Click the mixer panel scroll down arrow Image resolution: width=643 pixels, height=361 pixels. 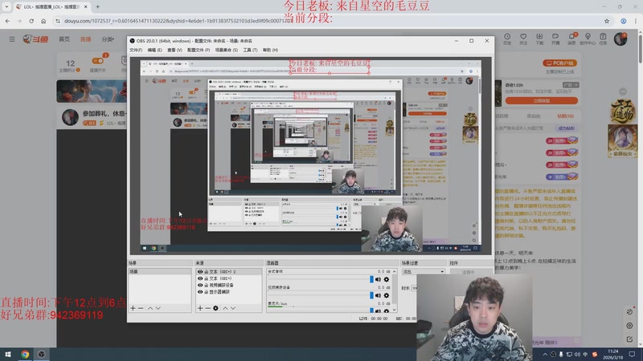pyautogui.click(x=394, y=310)
